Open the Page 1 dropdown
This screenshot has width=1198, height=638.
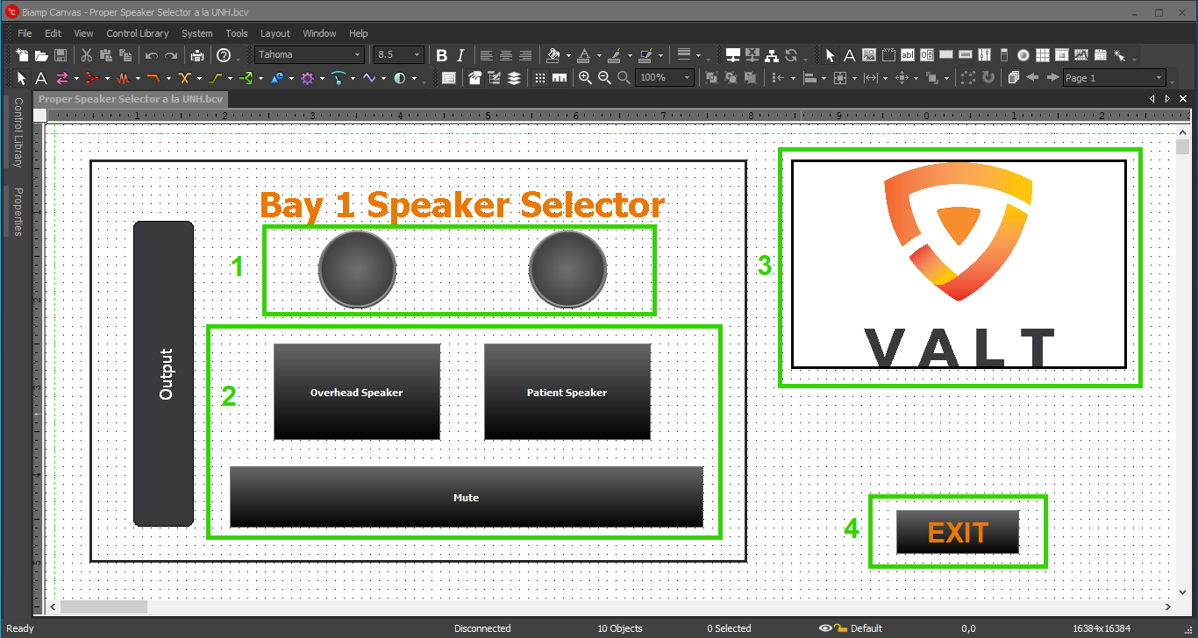tap(1159, 78)
